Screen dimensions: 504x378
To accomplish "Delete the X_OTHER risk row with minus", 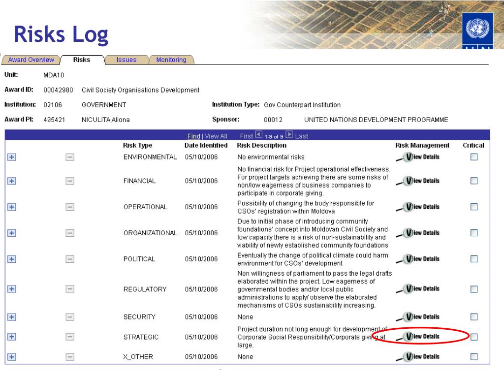I will coord(70,357).
